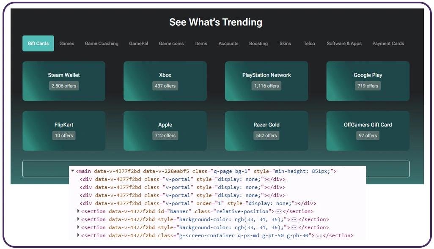Switch to the GamePal category tab
This screenshot has width=434, height=249.
(138, 44)
